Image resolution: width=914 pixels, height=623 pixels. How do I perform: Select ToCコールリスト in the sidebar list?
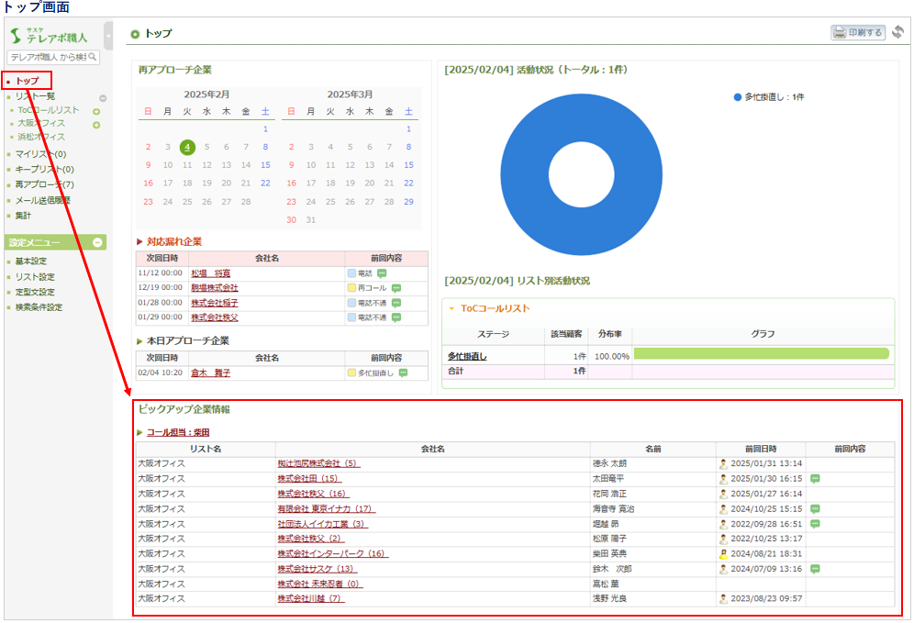(49, 110)
